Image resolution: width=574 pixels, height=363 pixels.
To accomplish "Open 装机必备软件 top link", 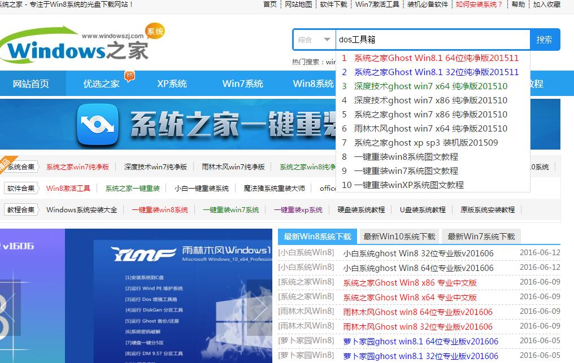I will [428, 5].
